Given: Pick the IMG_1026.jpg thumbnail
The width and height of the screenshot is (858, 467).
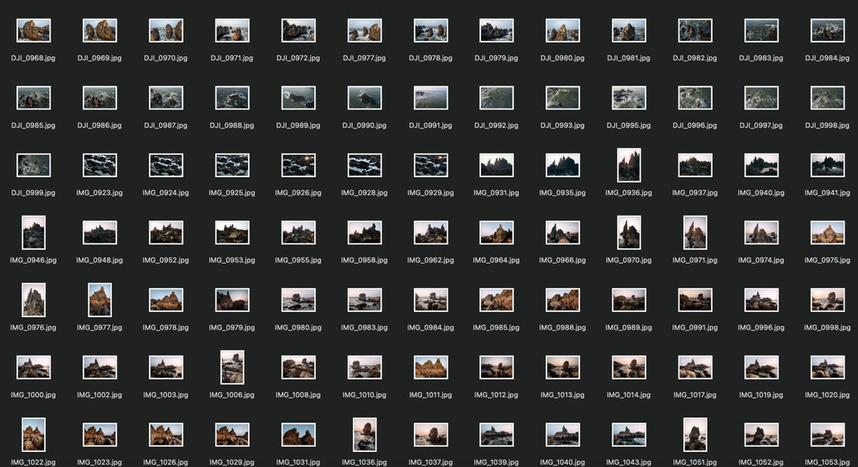Looking at the screenshot, I should (166, 435).
